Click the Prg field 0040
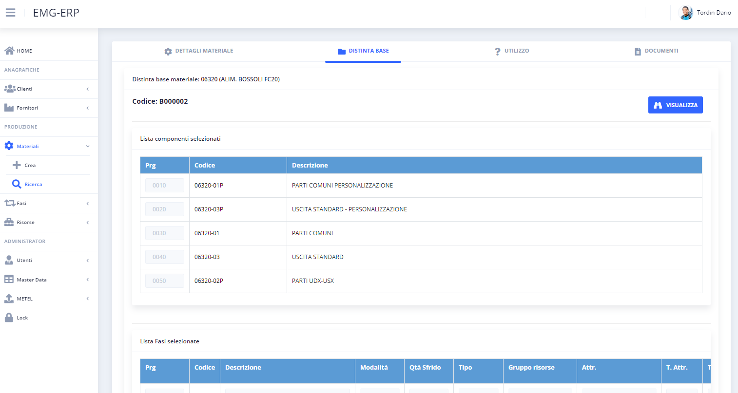This screenshot has height=393, width=738. 165,257
